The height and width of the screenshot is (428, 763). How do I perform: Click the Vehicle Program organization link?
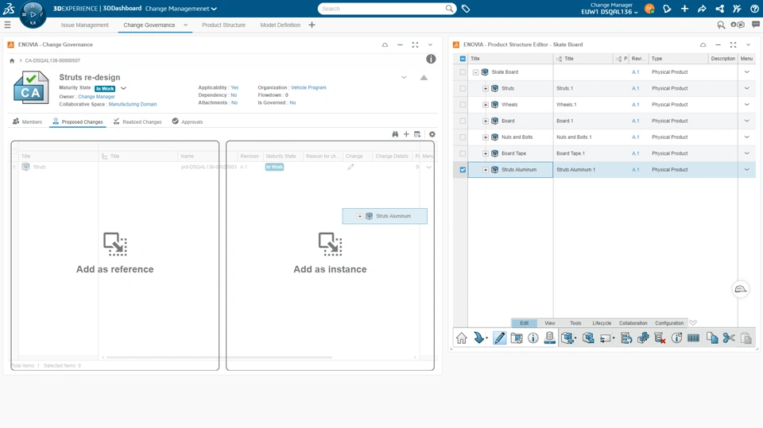[308, 87]
